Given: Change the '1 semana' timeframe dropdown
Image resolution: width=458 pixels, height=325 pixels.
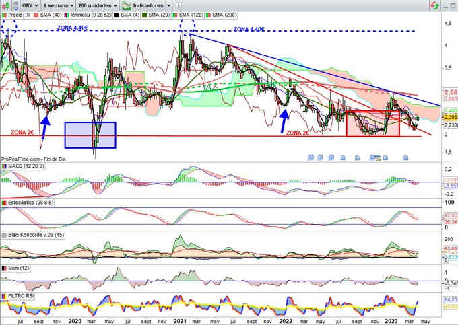Looking at the screenshot, I should tap(59, 5).
